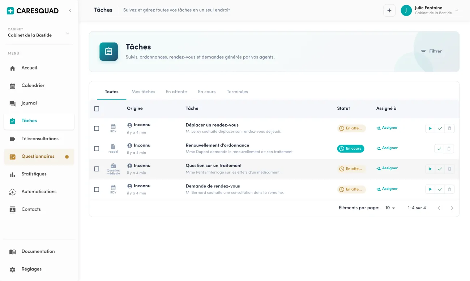This screenshot has height=281, width=470.
Task: Click En cours status badge for Renouvellement
Action: (x=350, y=149)
